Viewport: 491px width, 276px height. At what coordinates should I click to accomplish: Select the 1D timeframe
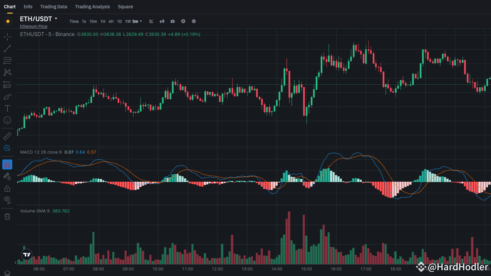point(119,21)
